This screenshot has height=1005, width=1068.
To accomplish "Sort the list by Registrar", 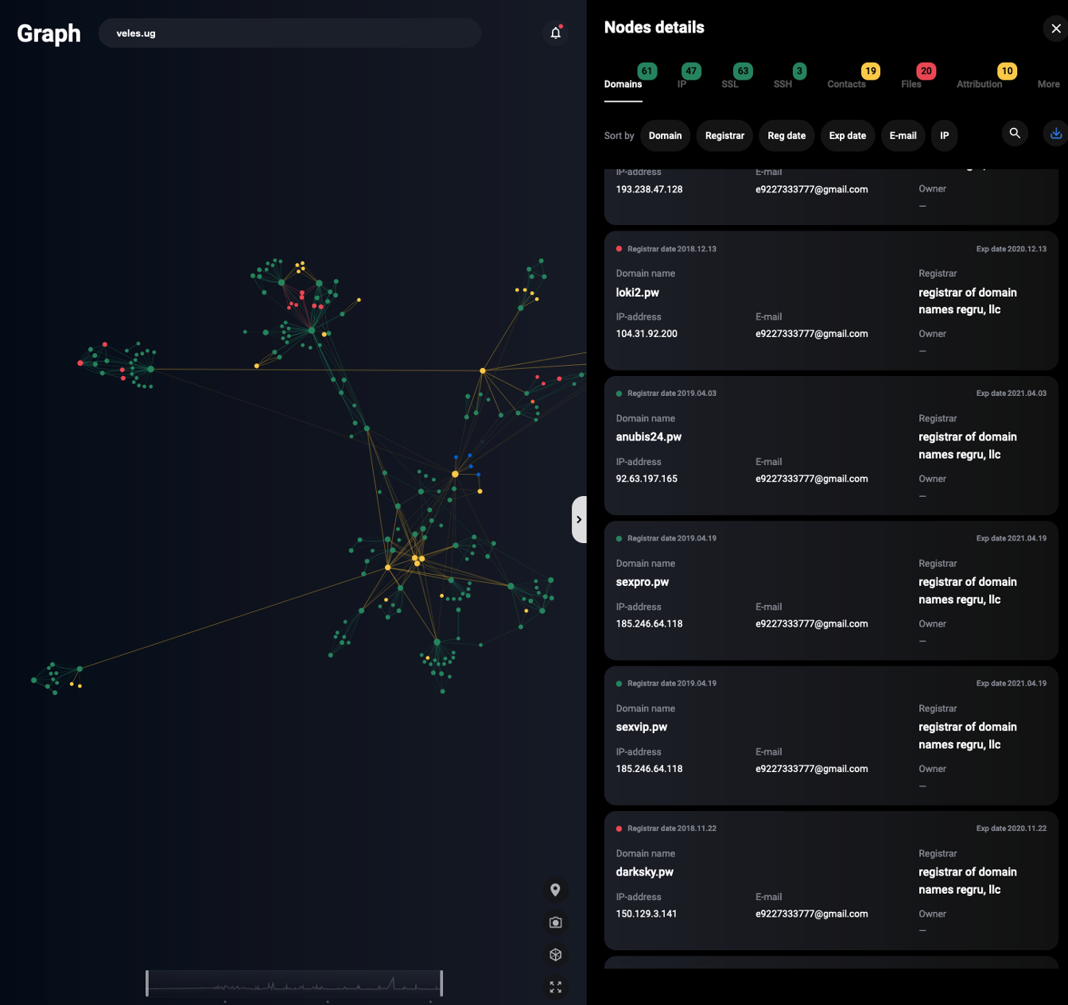I will pyautogui.click(x=724, y=136).
